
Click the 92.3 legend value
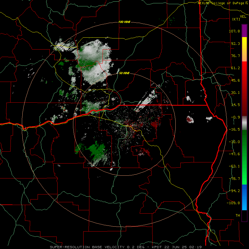pyautogui.click(x=235, y=43)
